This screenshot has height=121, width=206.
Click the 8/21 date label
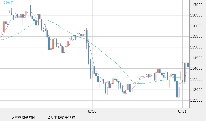coord(182,112)
